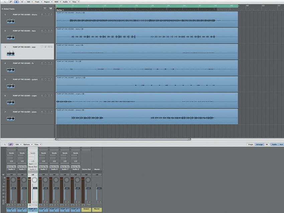
Task: Open the Stereo Out output slot on Audio 4
Action: click(x=11, y=166)
